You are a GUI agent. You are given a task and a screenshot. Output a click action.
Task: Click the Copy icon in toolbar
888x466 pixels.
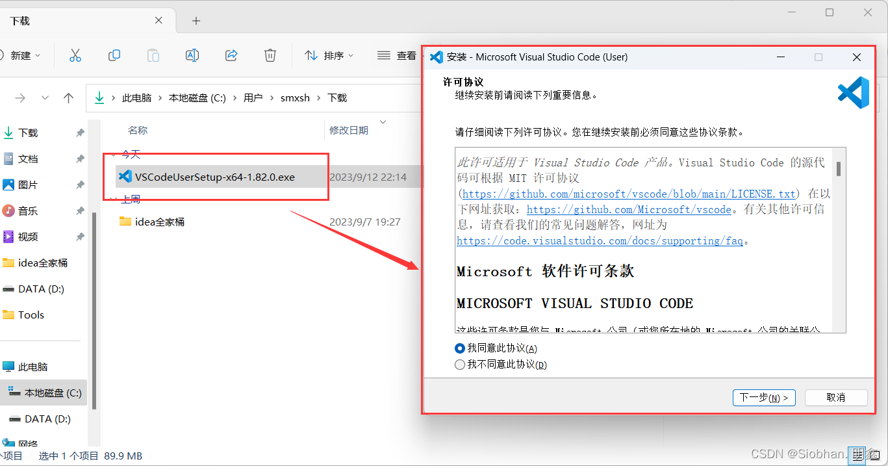coord(114,56)
